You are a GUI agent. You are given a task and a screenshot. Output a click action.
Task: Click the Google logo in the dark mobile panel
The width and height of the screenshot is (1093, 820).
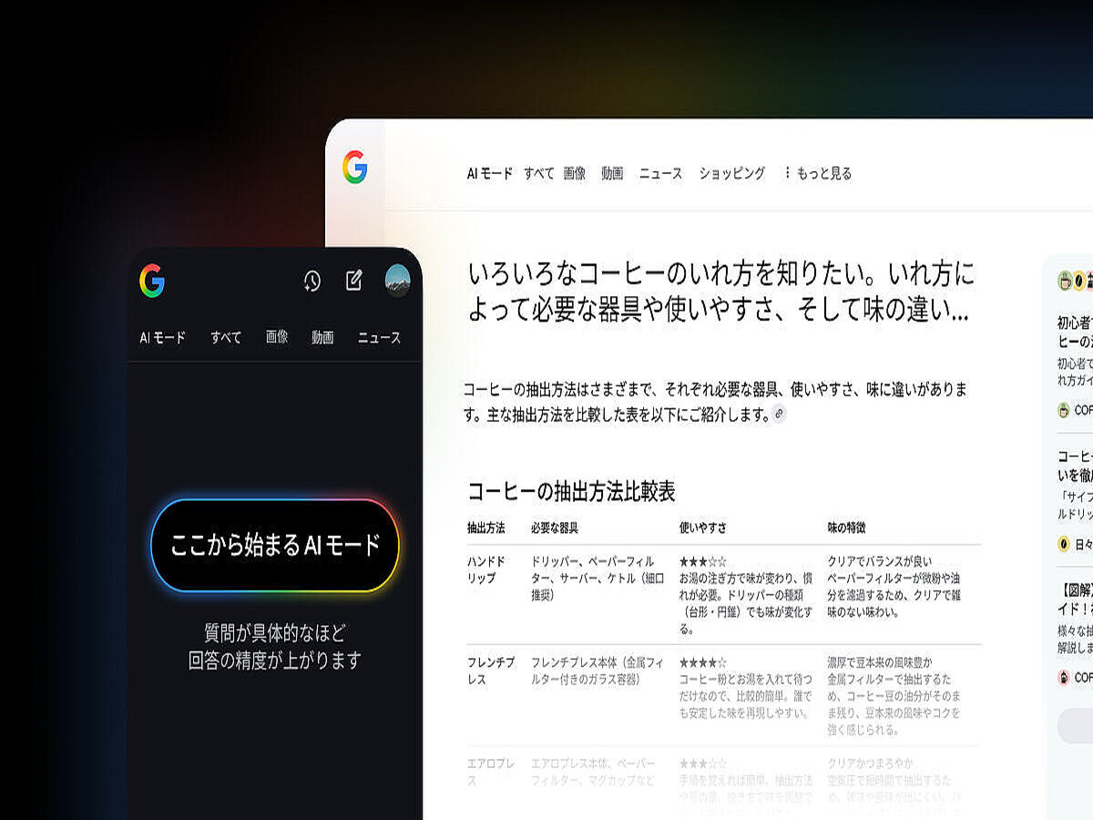tap(152, 281)
